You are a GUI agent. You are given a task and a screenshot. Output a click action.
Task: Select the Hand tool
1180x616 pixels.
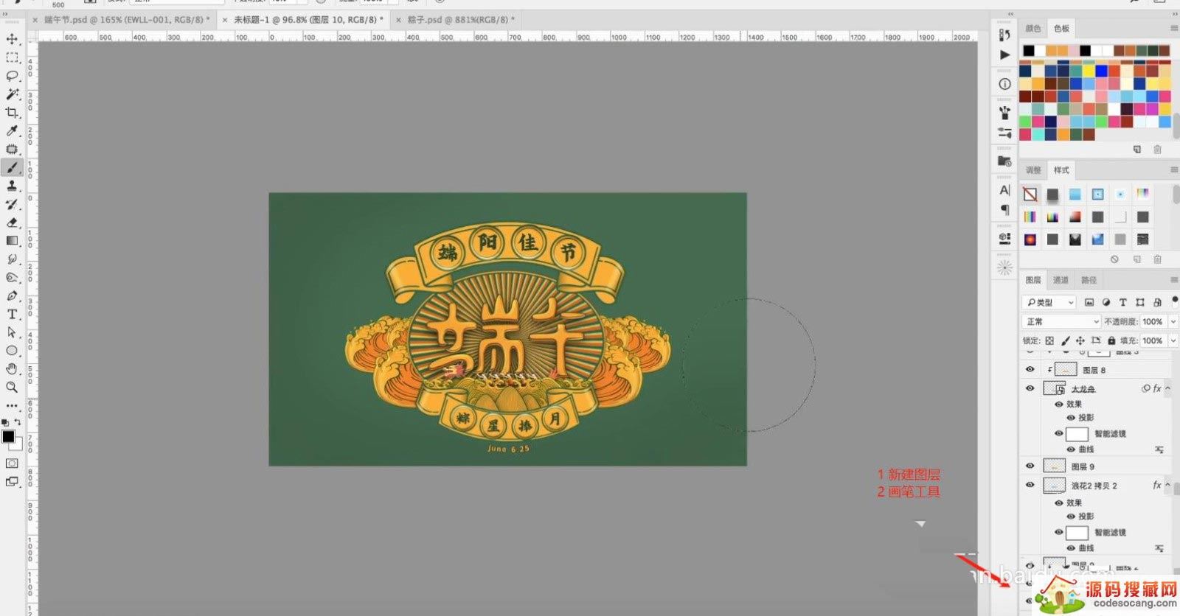click(x=12, y=368)
